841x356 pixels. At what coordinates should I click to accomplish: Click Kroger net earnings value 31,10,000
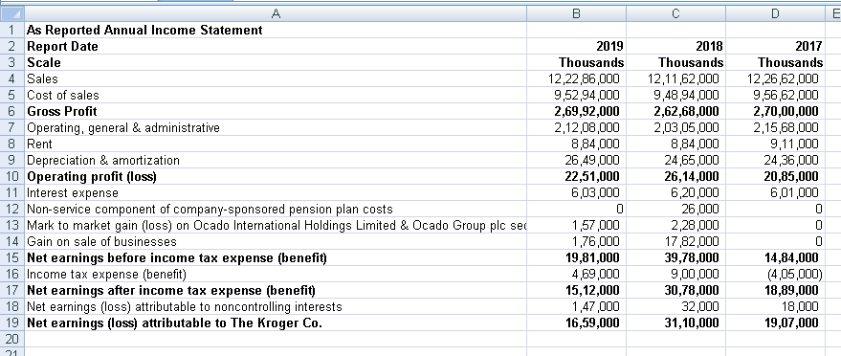675,323
